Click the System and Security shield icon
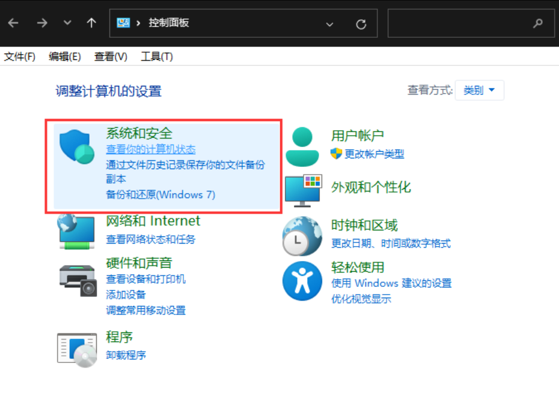Image resolution: width=559 pixels, height=414 pixels. (x=76, y=147)
